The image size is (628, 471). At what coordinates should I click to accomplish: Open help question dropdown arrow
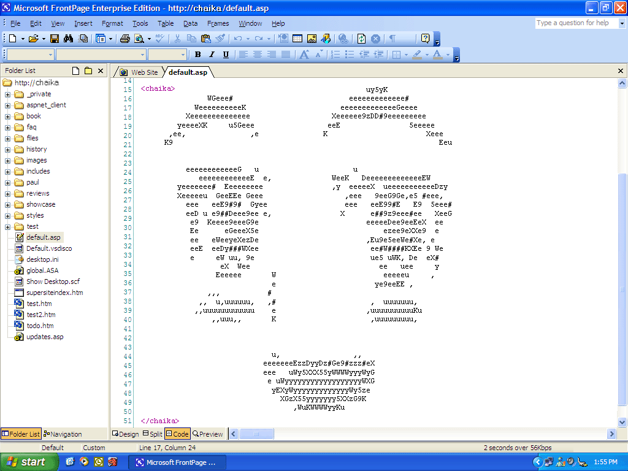tap(622, 23)
